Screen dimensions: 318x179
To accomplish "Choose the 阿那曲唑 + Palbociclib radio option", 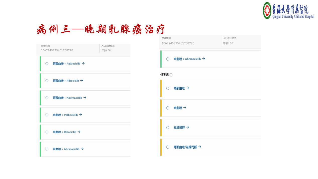I will (47, 64).
